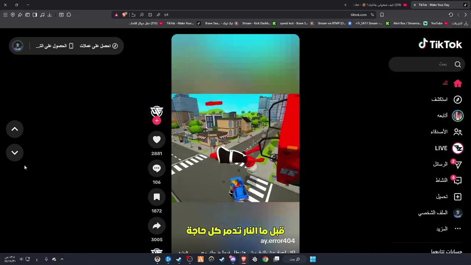The image size is (471, 265).
Task: Click the taskbar search box (بحث)
Action: pyautogui.click(x=294, y=259)
